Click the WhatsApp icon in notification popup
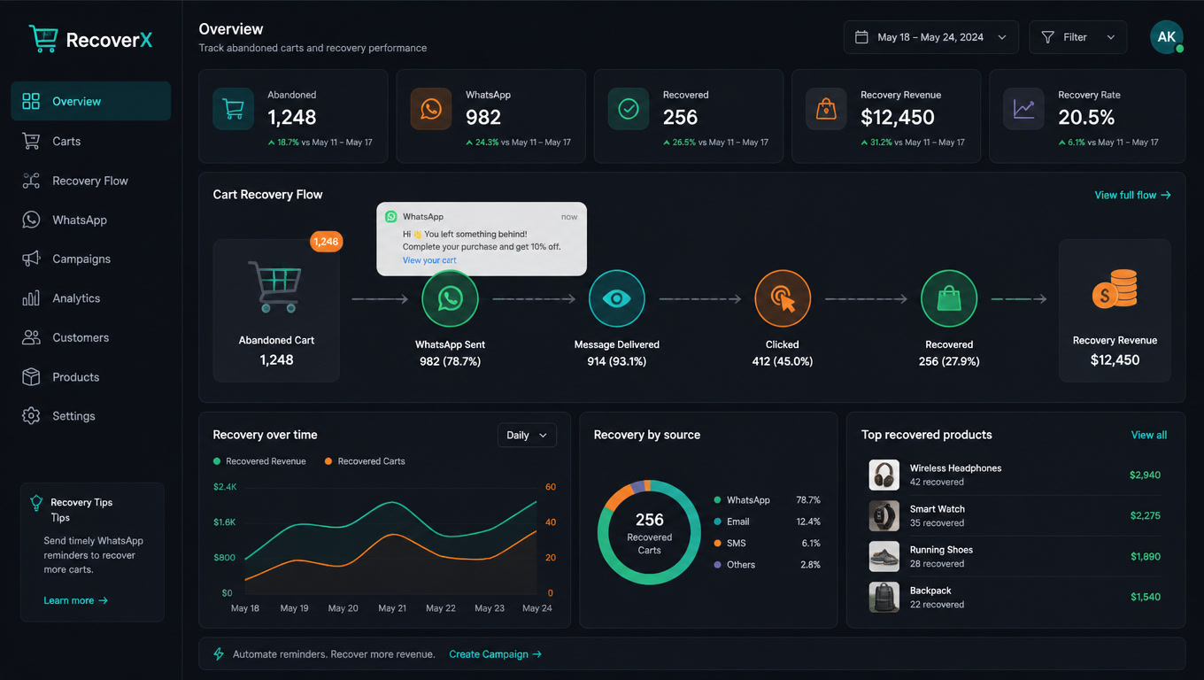This screenshot has height=680, width=1204. click(390, 216)
